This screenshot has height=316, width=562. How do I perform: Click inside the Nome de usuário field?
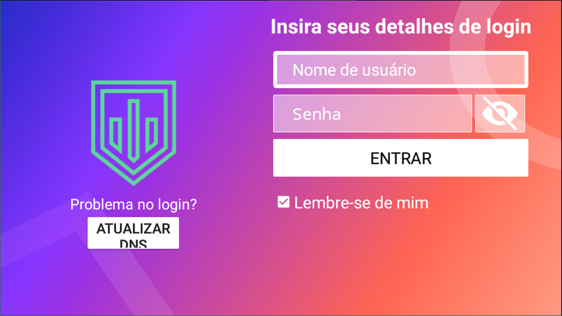pos(401,69)
